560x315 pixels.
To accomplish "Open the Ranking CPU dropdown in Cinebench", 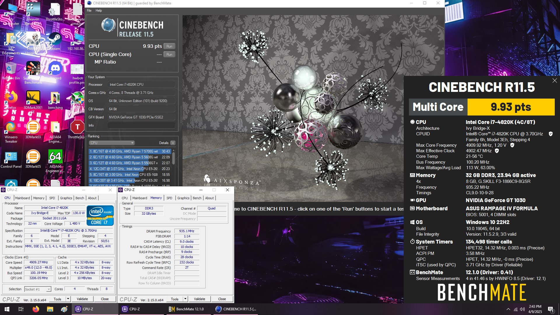I will (x=112, y=143).
